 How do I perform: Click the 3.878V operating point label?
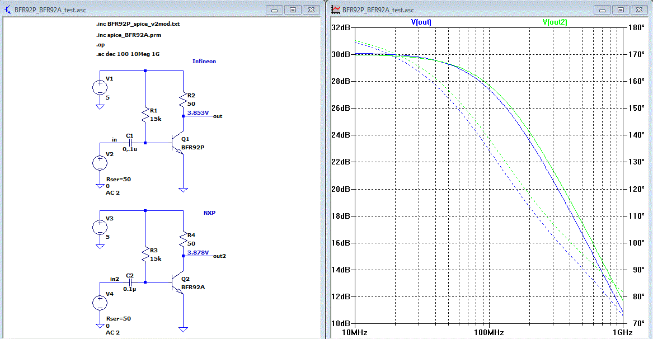point(198,253)
